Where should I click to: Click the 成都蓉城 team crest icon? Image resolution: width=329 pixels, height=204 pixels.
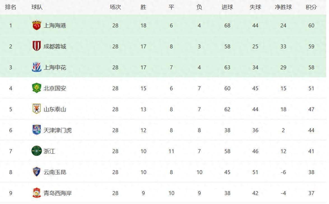36,46
